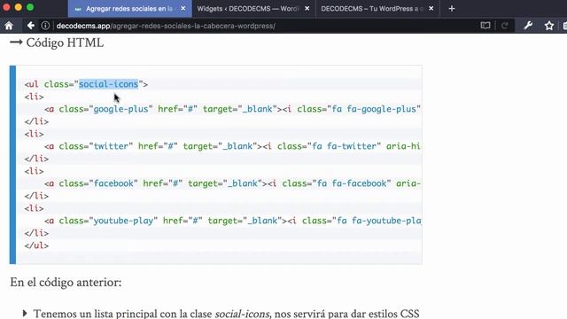Close the 'Tu WordPress' tab
This screenshot has height=319, width=567.
[431, 8]
